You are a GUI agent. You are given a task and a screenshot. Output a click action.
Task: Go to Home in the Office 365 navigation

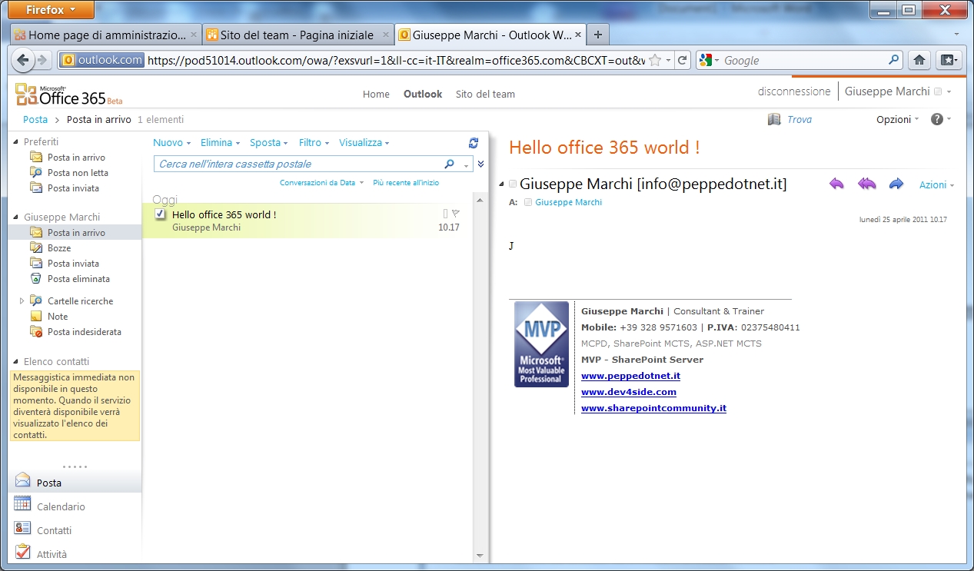(376, 94)
